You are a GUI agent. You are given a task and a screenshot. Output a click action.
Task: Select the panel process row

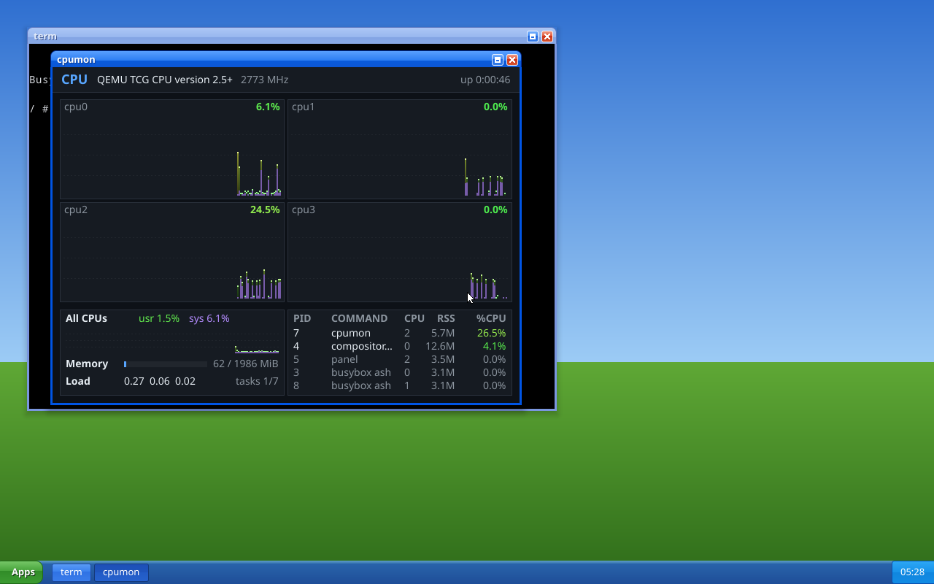pos(400,359)
